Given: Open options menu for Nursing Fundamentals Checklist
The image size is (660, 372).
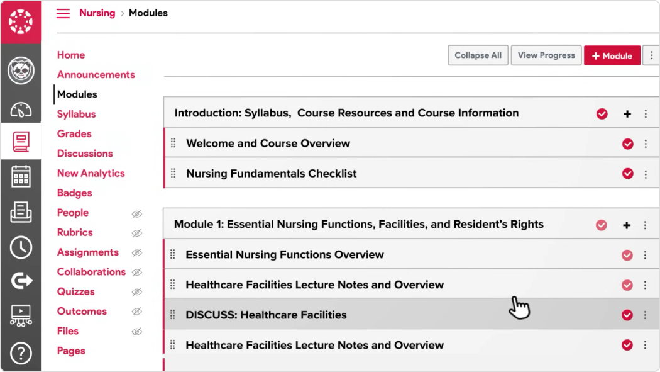Looking at the screenshot, I should click(646, 174).
